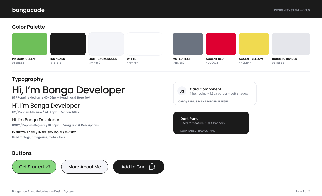Click the hex code #1B1B1B
322x196 pixels.
(x=56, y=63)
